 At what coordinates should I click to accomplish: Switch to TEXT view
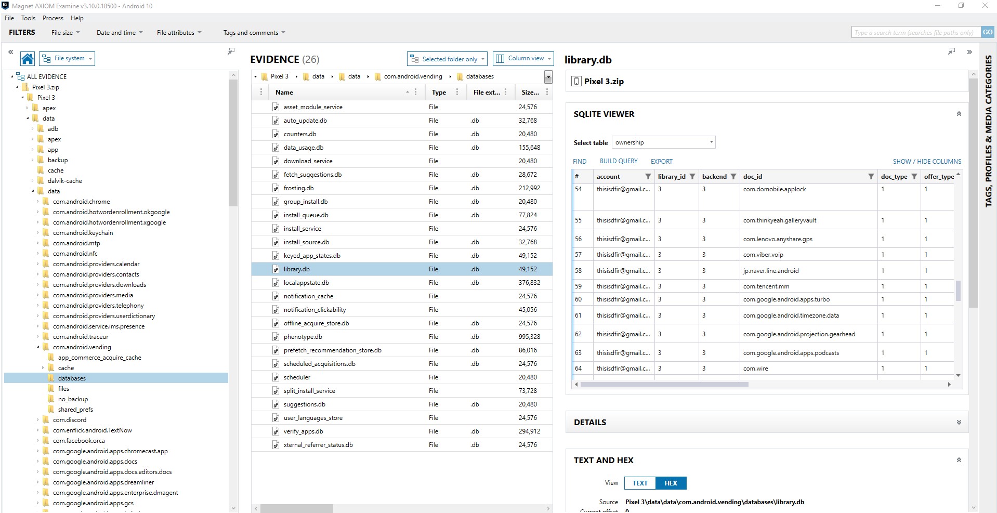640,483
